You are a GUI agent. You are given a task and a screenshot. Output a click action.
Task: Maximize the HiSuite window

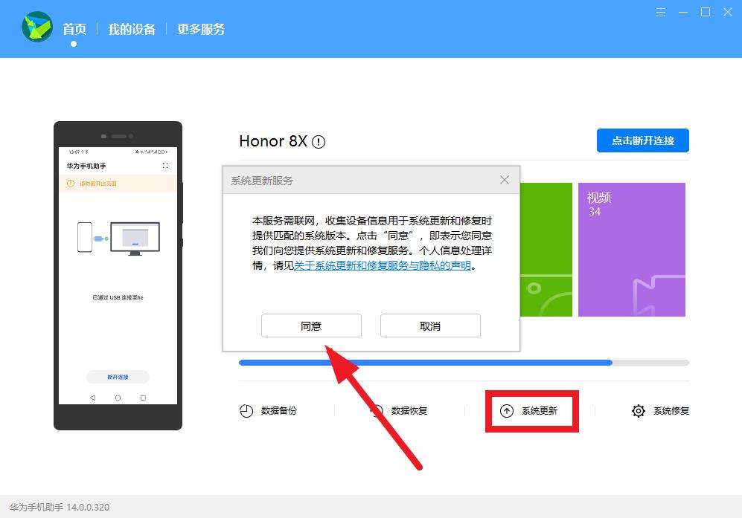pyautogui.click(x=705, y=13)
